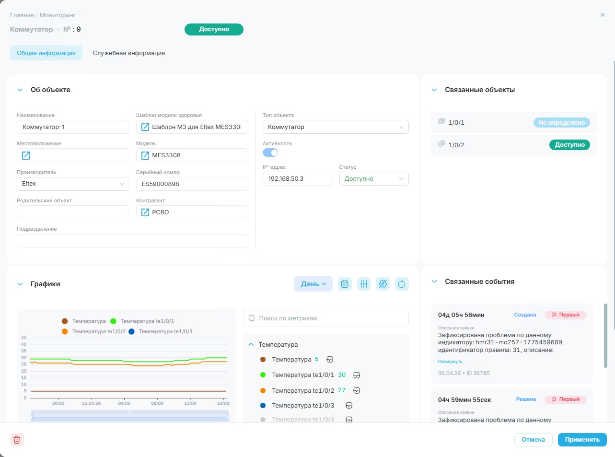
Task: Click the crossed-out link icon in charts toolbar
Action: (x=383, y=284)
